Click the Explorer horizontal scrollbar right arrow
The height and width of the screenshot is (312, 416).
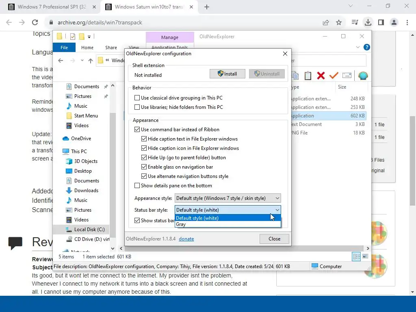[x=368, y=248]
